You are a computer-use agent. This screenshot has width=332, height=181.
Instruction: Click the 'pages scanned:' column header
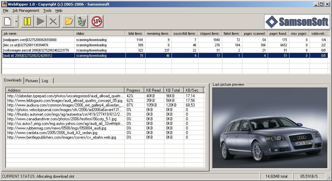pos(255,34)
